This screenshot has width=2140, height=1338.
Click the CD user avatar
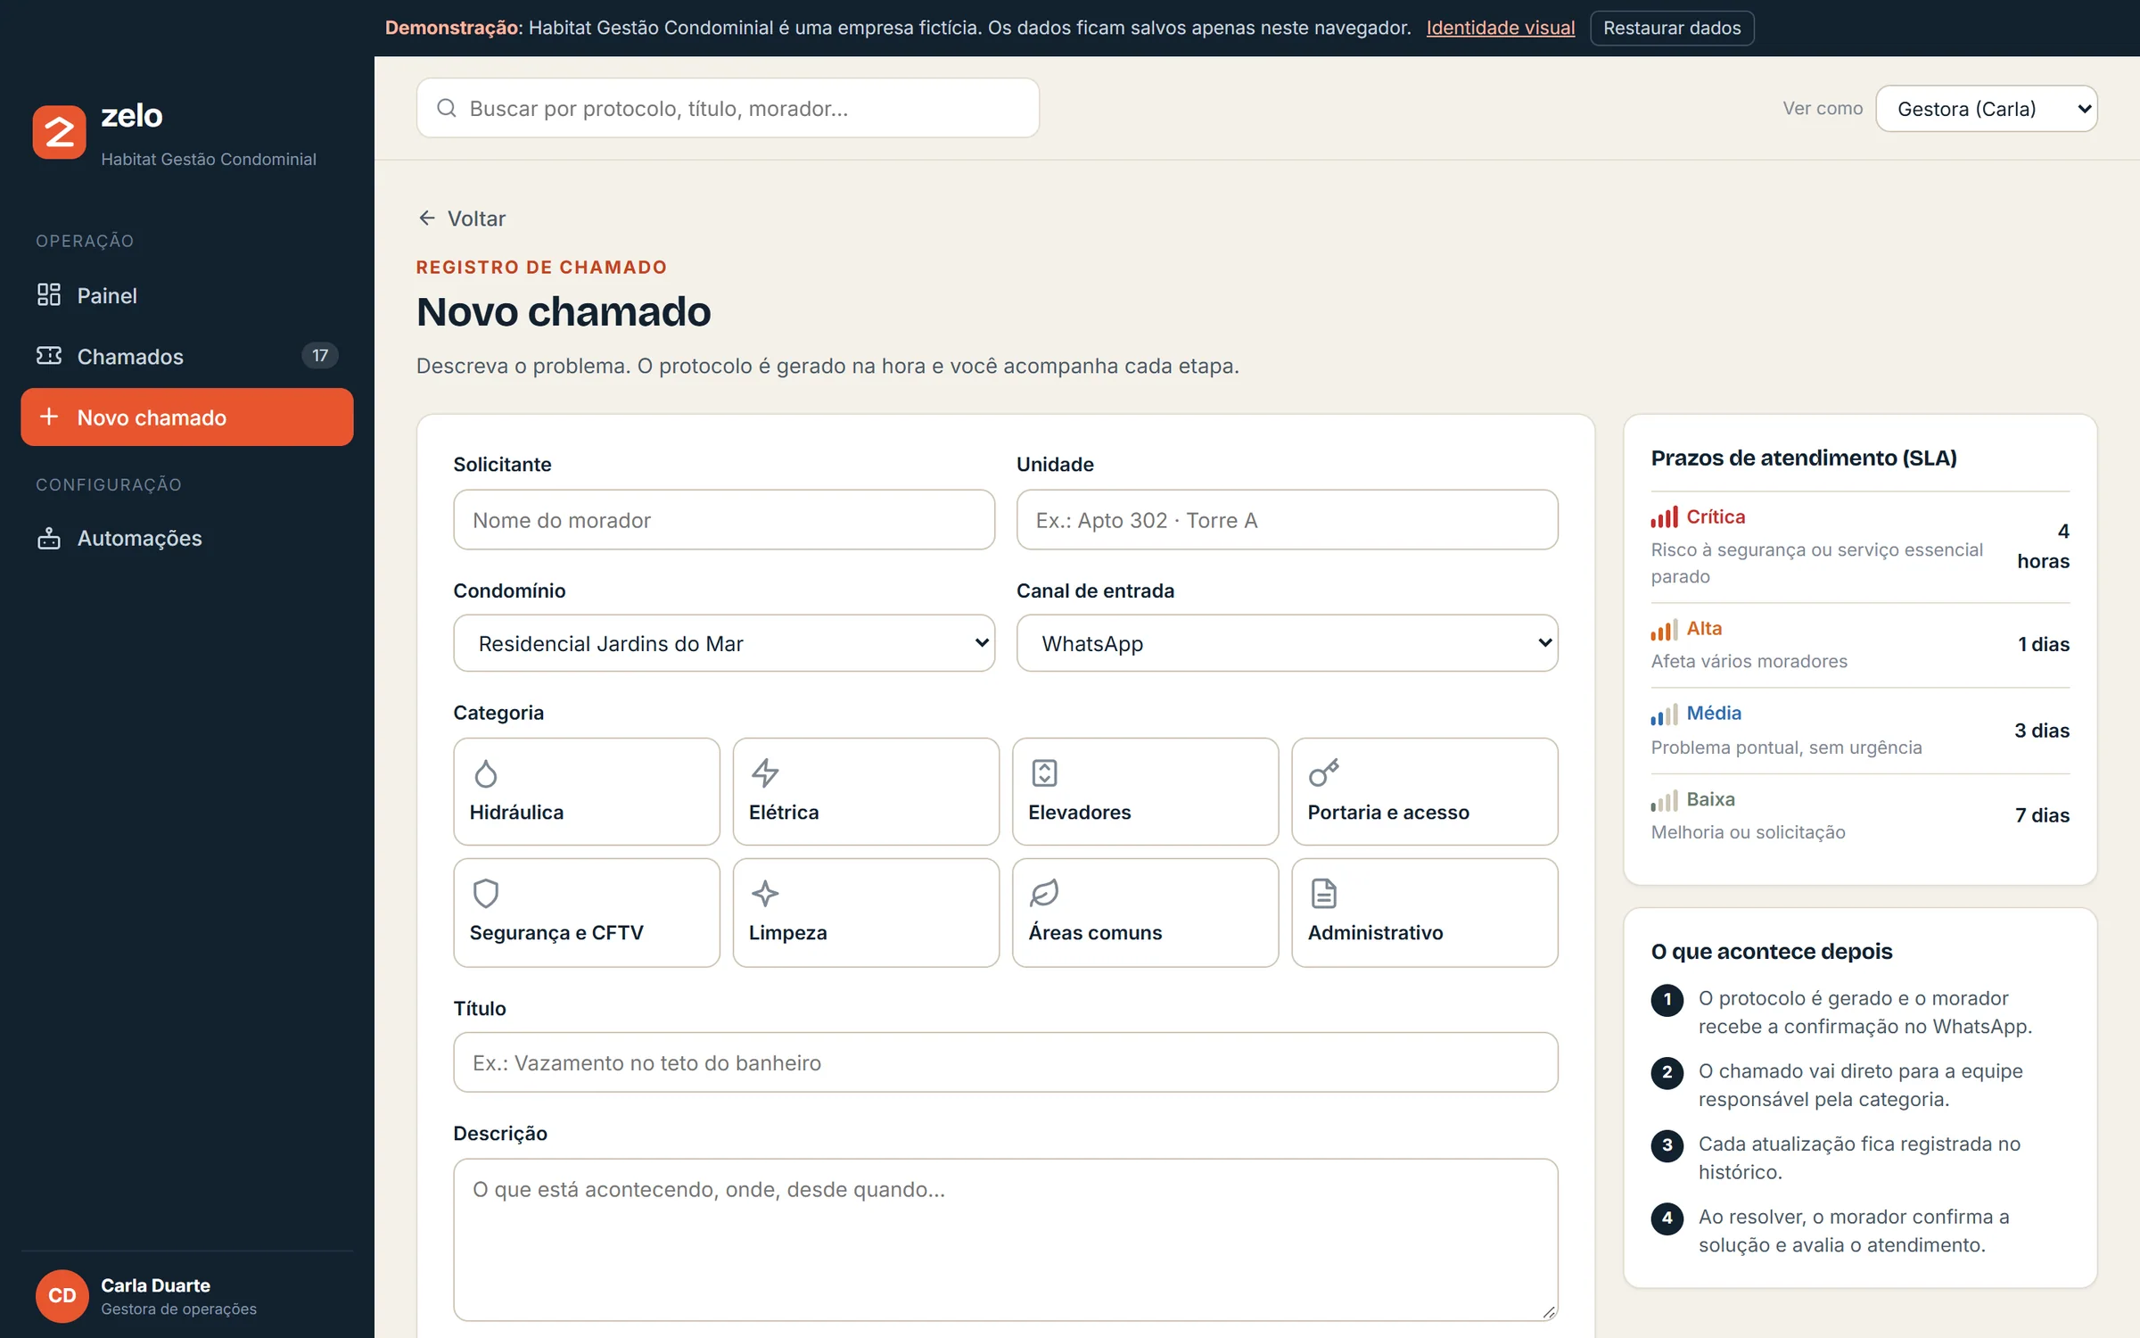click(x=62, y=1295)
